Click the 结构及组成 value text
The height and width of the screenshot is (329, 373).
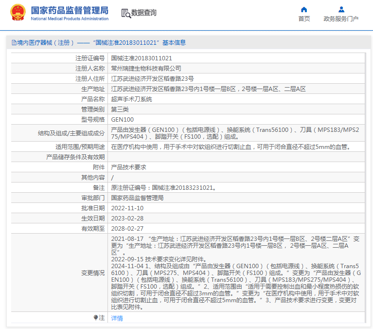pyautogui.click(x=235, y=133)
